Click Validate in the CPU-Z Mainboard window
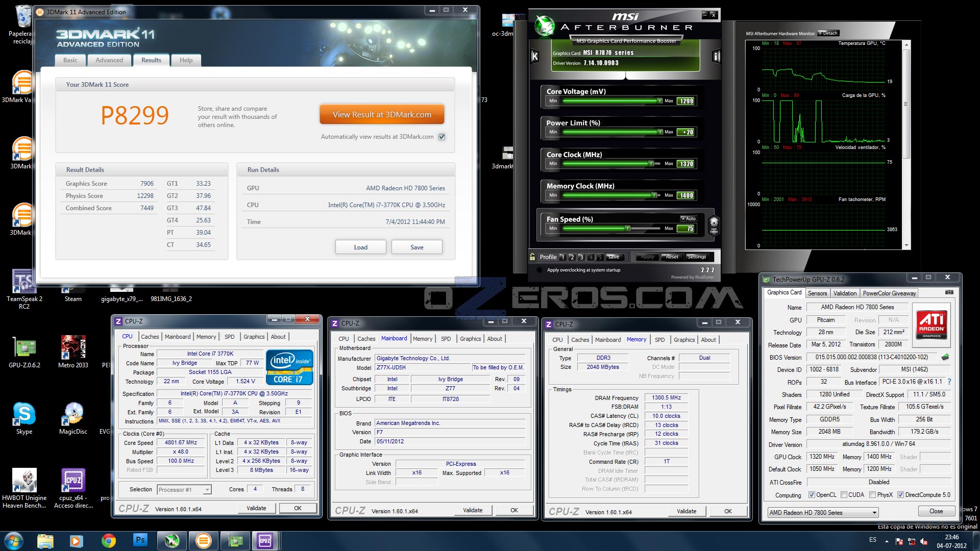 (472, 510)
